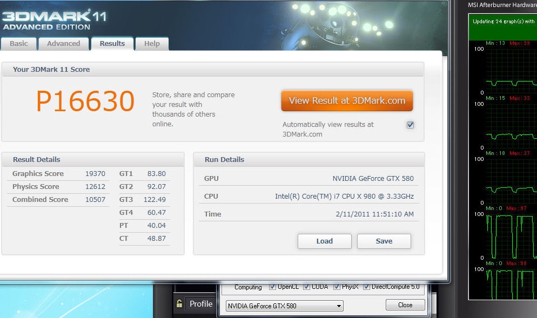This screenshot has height=318, width=537.
Task: Click the Afterburner graph showing Max 37
Action: click(511, 180)
